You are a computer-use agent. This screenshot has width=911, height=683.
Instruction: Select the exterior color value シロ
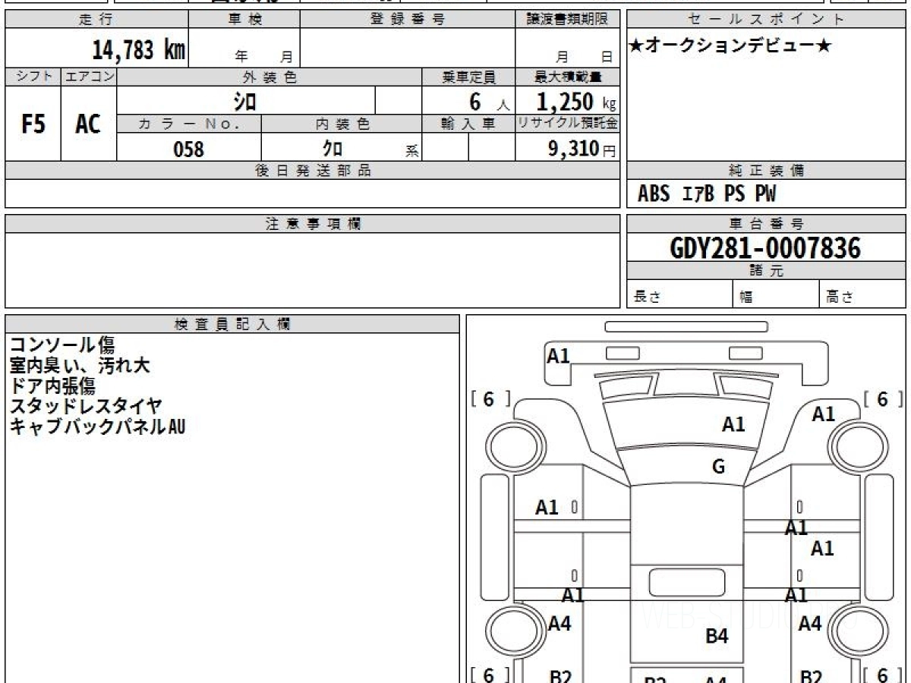click(x=244, y=101)
